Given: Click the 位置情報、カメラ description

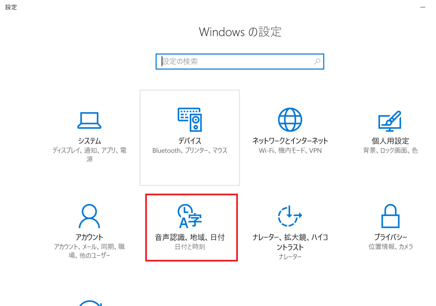Looking at the screenshot, I should click(x=391, y=247).
